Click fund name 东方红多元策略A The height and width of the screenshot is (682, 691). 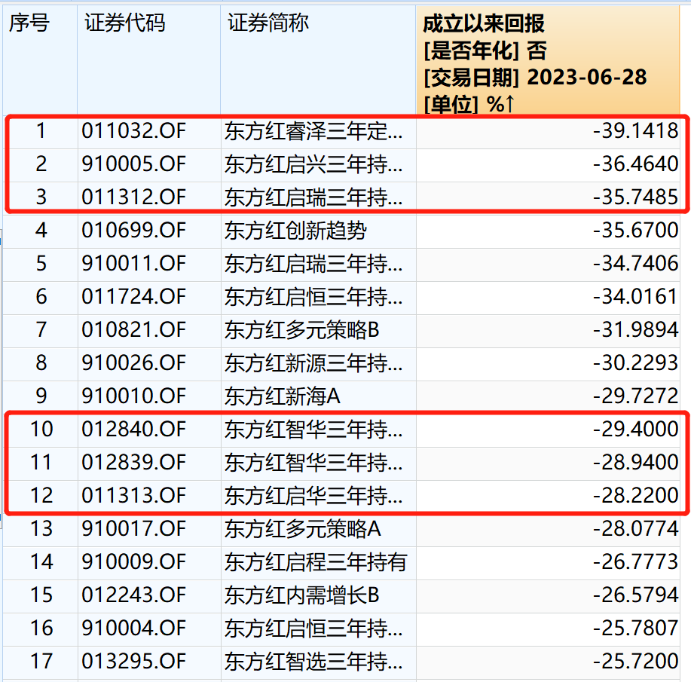click(303, 528)
